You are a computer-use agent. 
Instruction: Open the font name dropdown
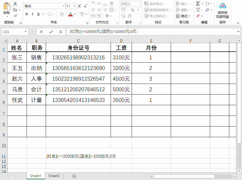coord(64,6)
